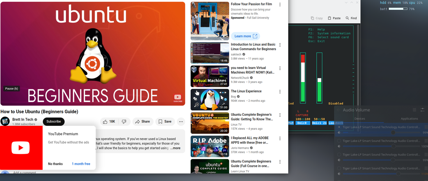Screen dimensions: 428x181
Task: Select the Dmic1 2n channel in alsamixer
Action: [x=319, y=123]
